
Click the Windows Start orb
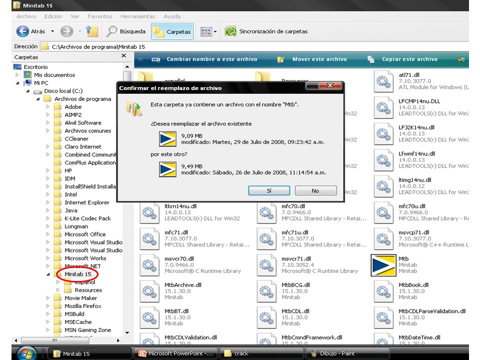pos(27,353)
